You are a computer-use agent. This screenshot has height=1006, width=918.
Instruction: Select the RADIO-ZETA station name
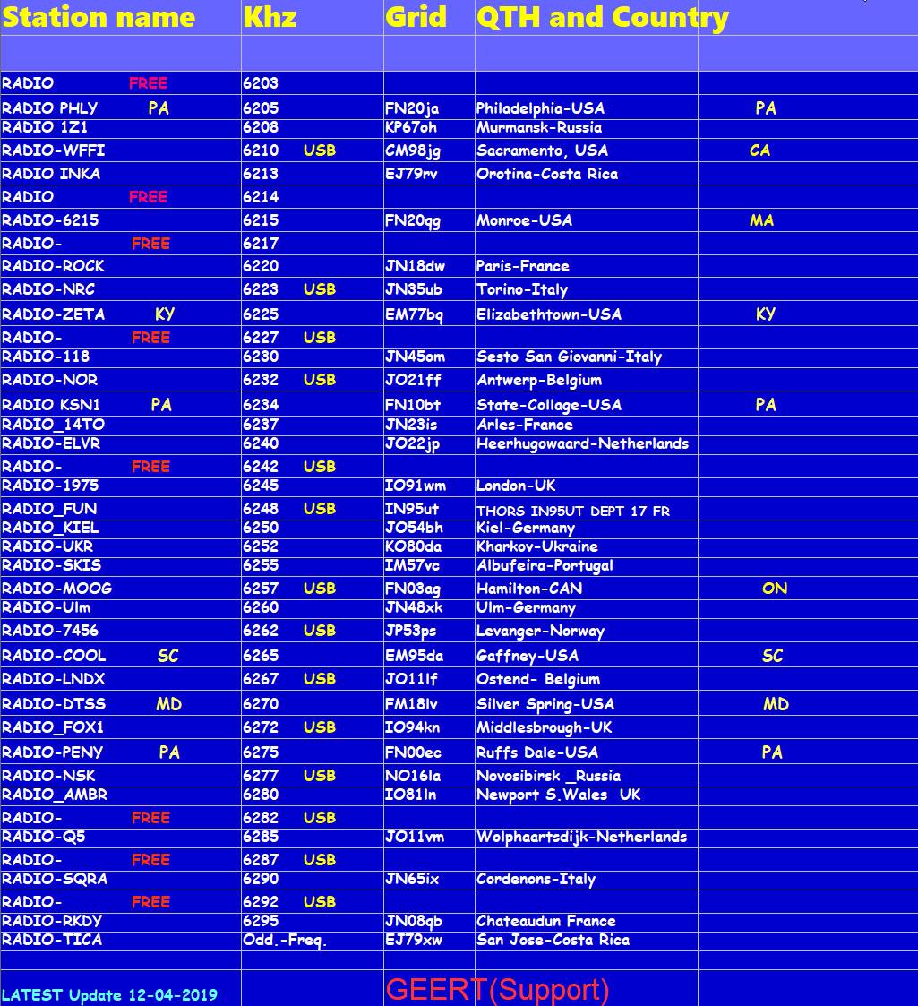(53, 314)
